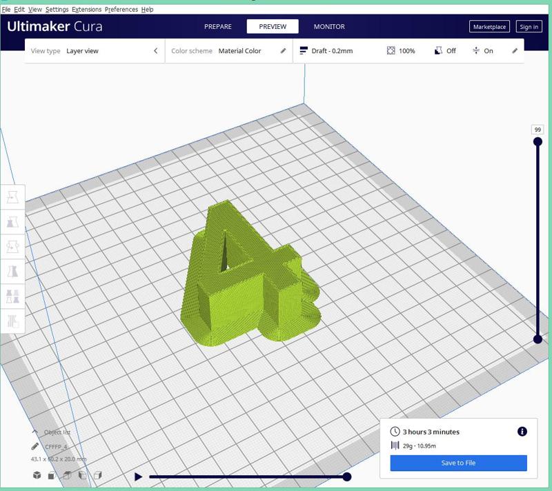The height and width of the screenshot is (491, 552).
Task: Click the Ultimaker Cura logo
Action: [55, 26]
